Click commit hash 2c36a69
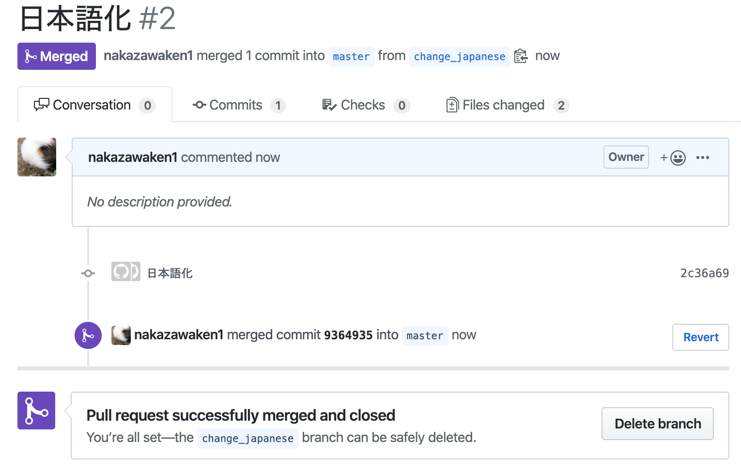 pyautogui.click(x=705, y=272)
